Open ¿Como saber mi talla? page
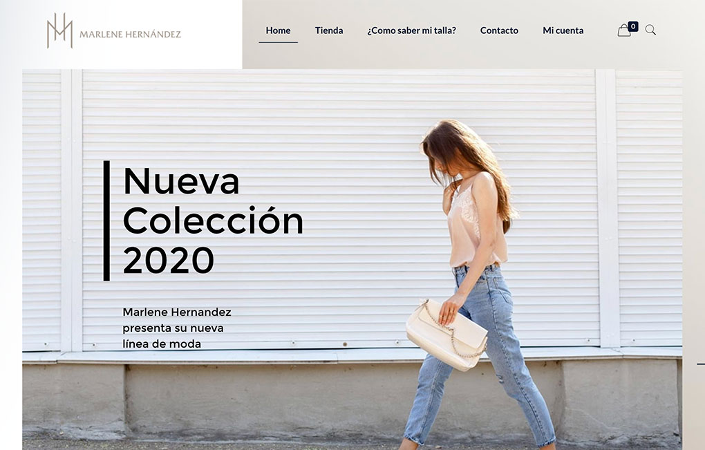The image size is (705, 450). tap(411, 30)
